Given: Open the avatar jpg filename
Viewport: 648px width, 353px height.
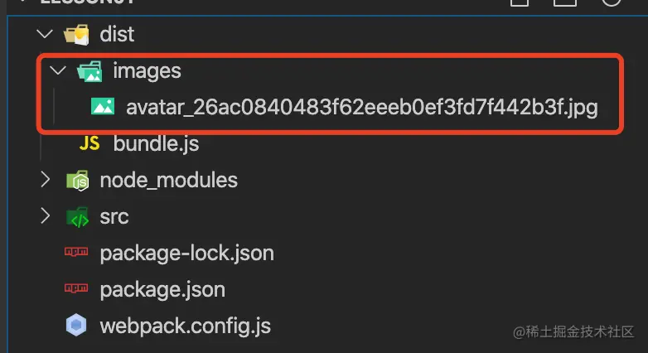Looking at the screenshot, I should [x=362, y=108].
